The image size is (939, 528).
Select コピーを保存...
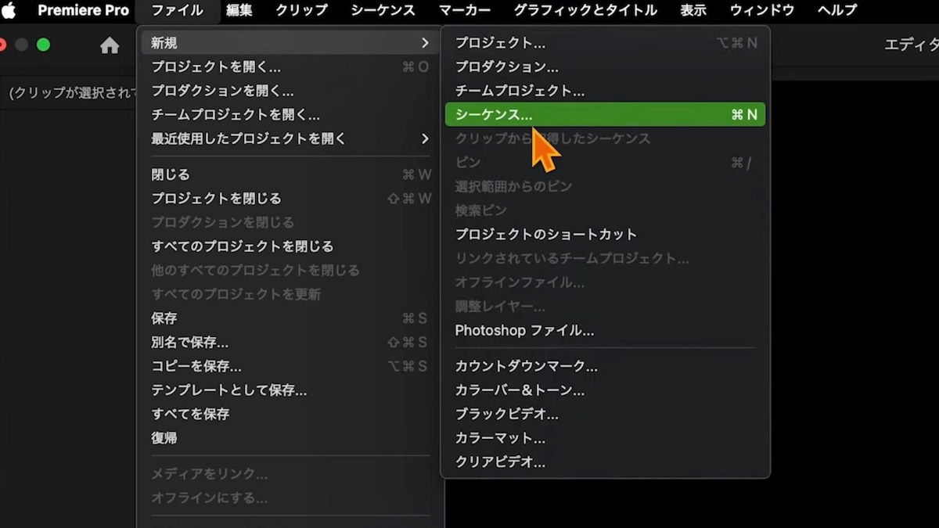(290, 366)
